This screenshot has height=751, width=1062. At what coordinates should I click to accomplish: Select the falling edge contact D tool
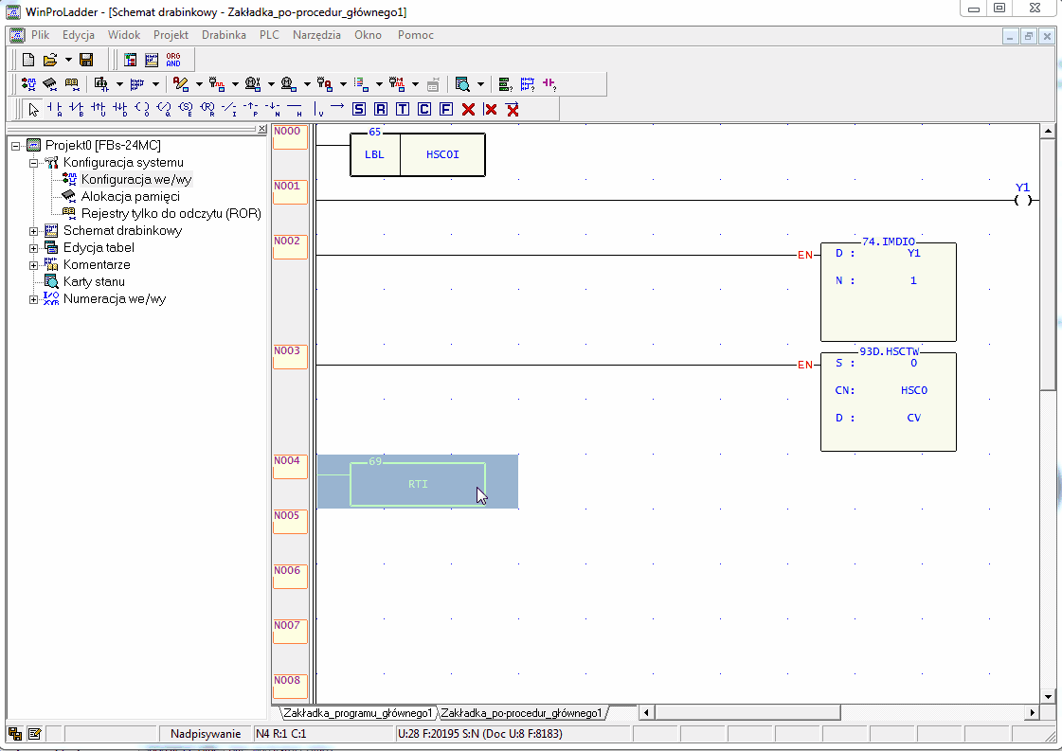120,109
